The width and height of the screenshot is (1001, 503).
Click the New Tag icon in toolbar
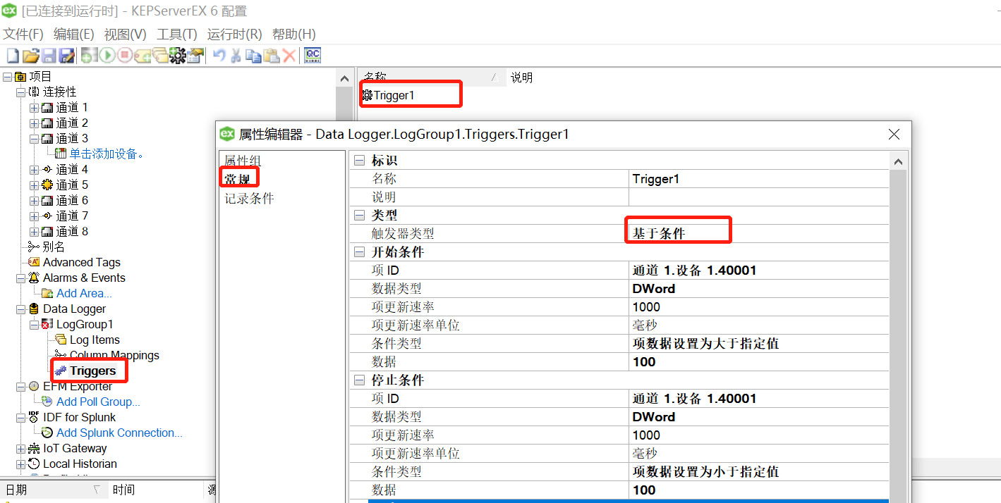[143, 56]
